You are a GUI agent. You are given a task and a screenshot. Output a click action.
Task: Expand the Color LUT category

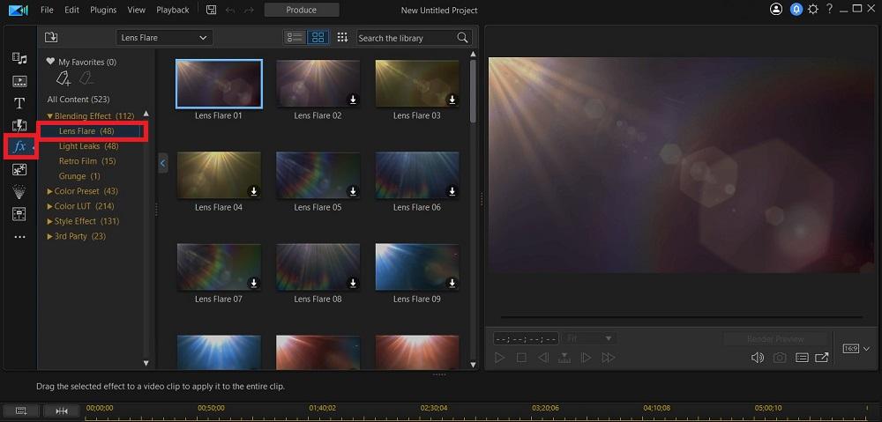pos(50,206)
